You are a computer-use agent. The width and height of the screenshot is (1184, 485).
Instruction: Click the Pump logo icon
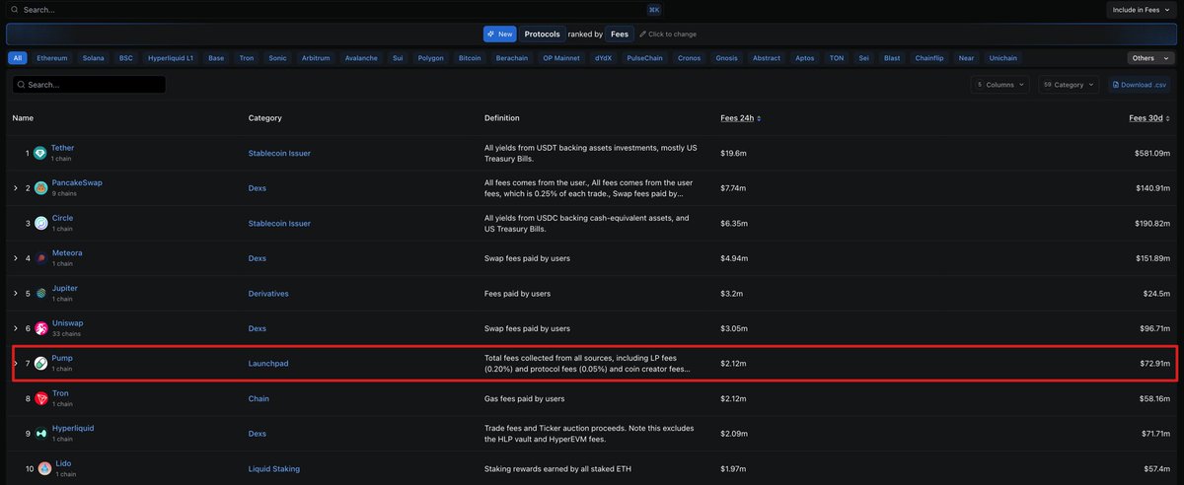click(40, 364)
